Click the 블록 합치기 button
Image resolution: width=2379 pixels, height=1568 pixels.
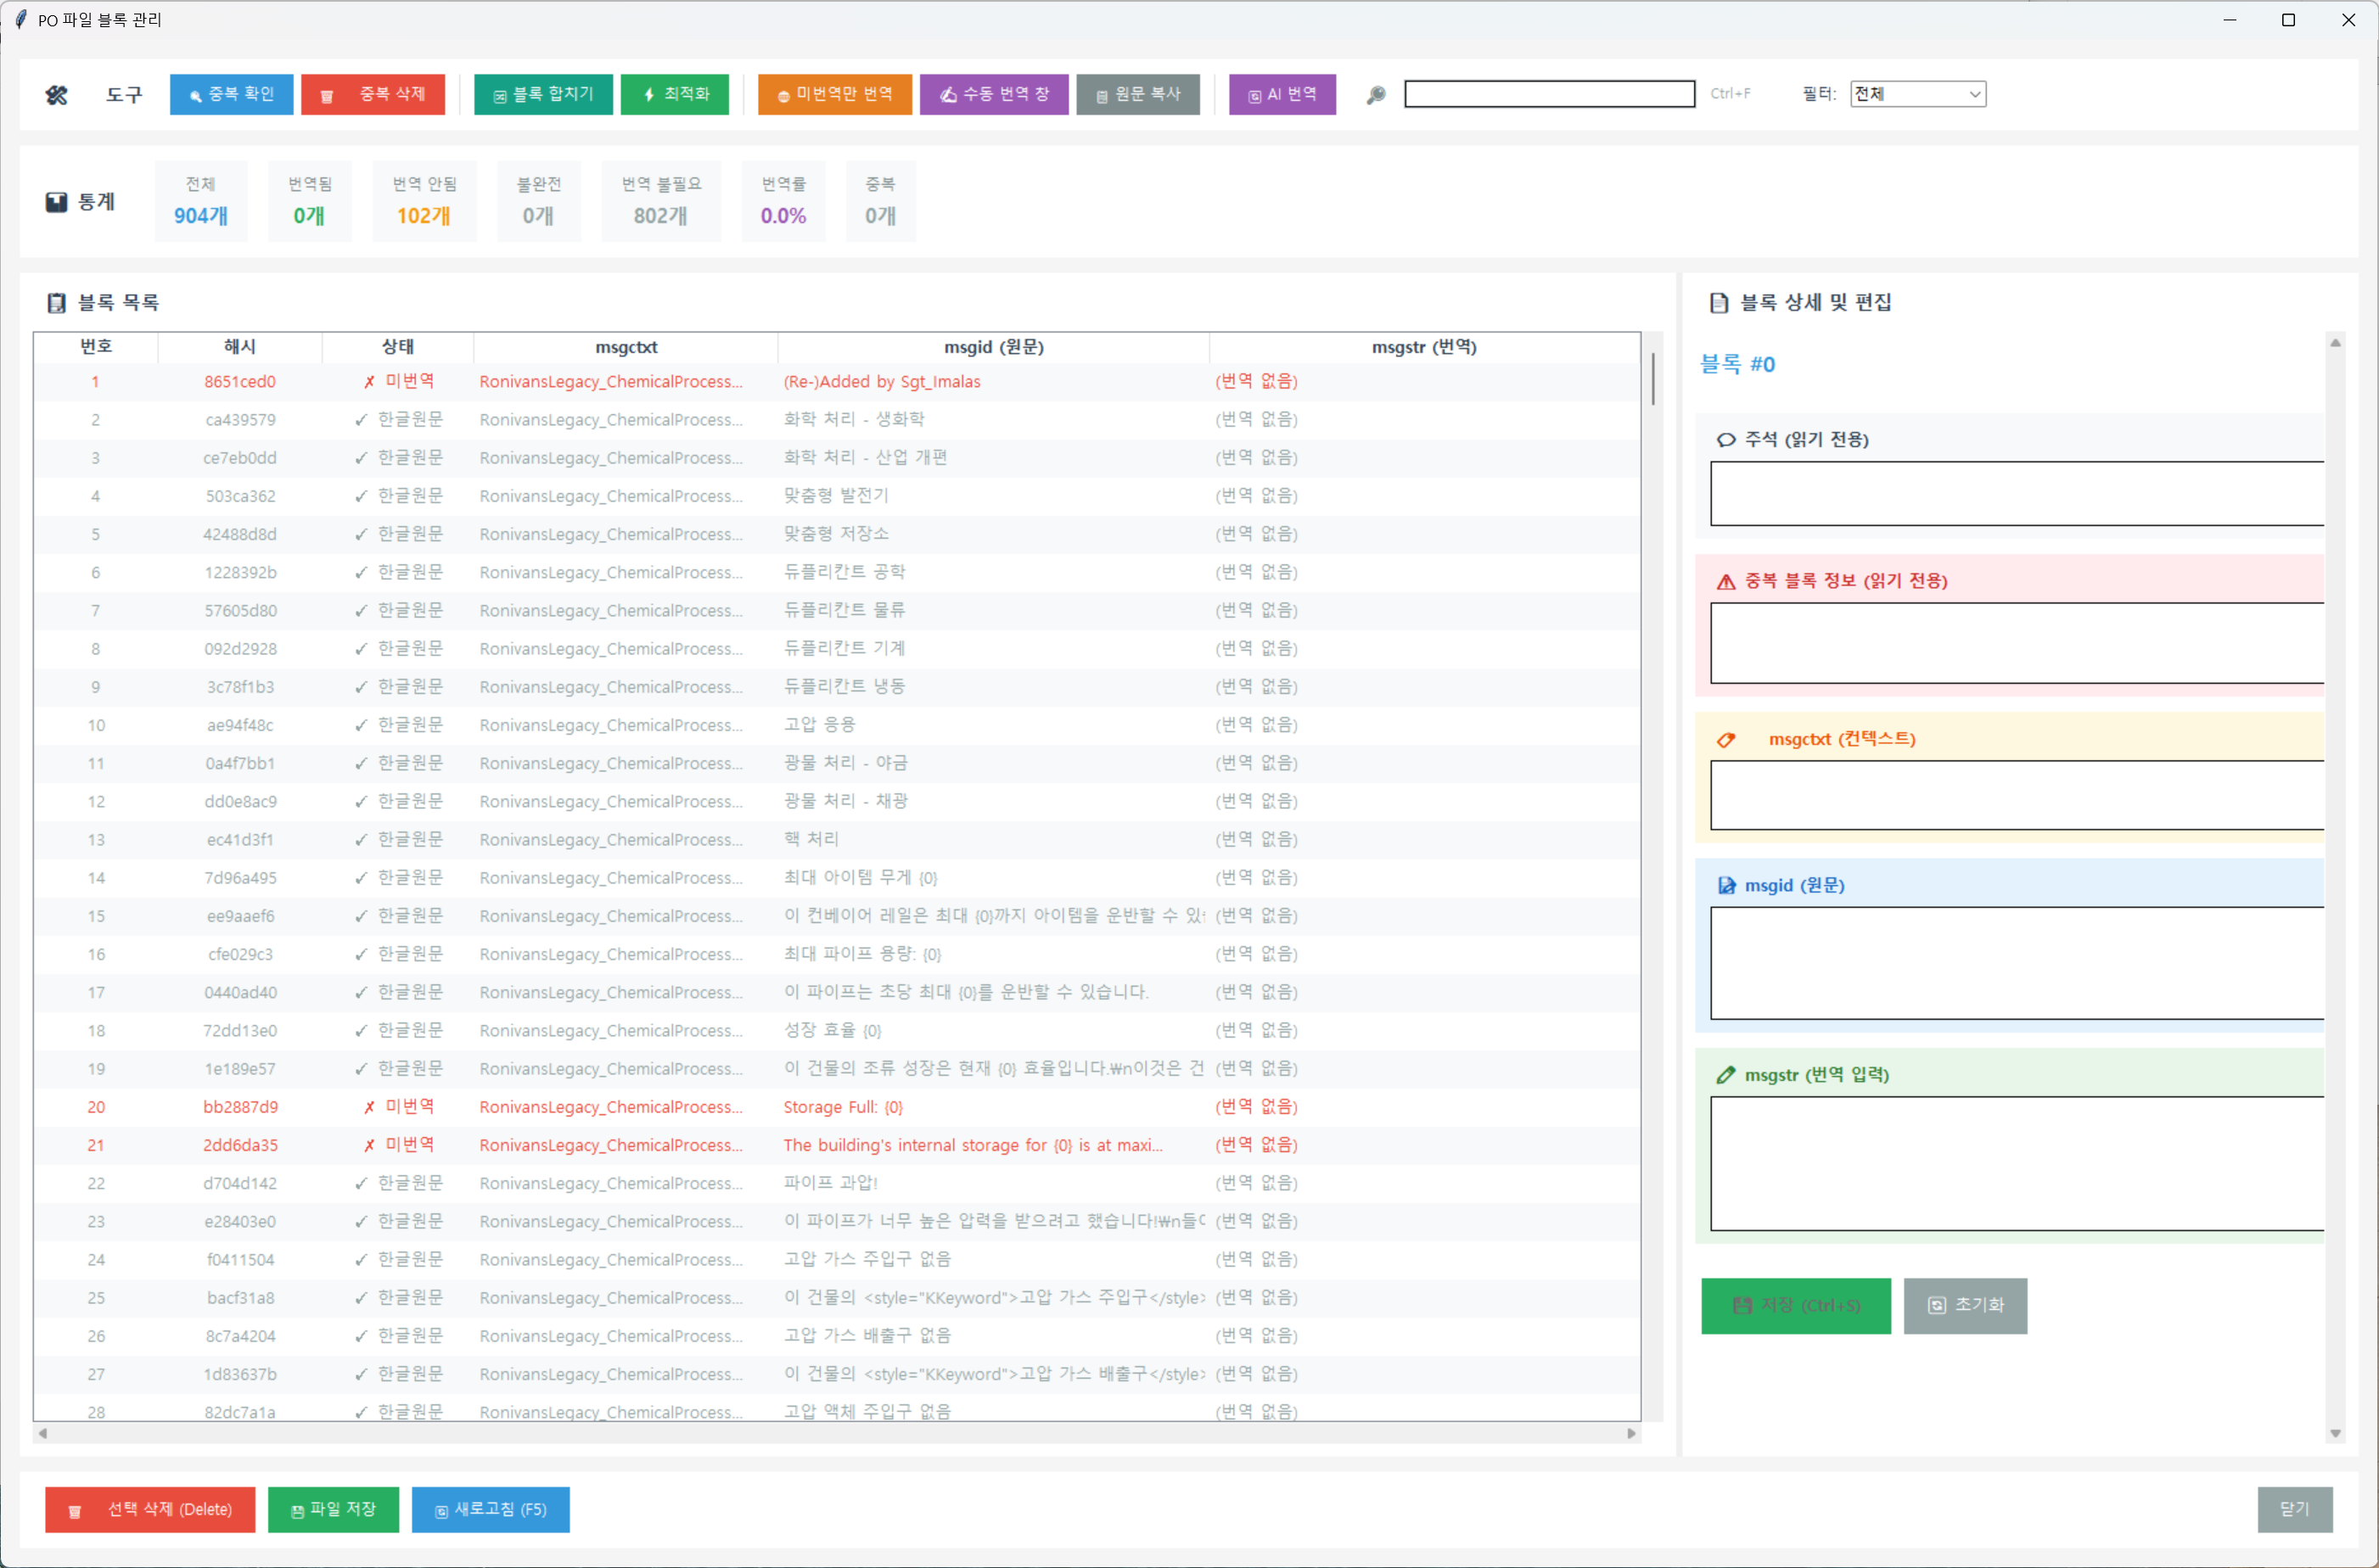[x=543, y=94]
